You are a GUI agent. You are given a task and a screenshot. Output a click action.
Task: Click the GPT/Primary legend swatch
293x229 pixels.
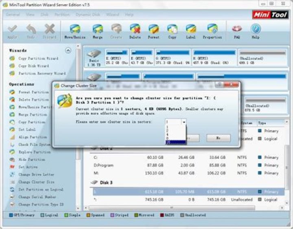tap(11, 215)
